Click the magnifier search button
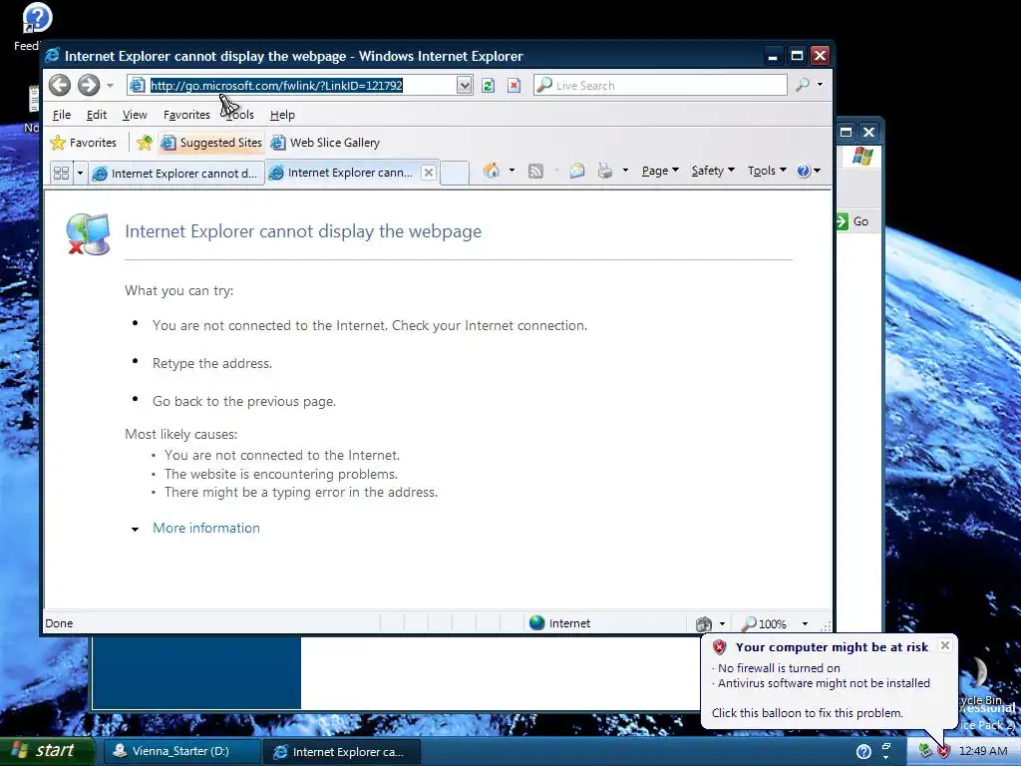 (803, 85)
